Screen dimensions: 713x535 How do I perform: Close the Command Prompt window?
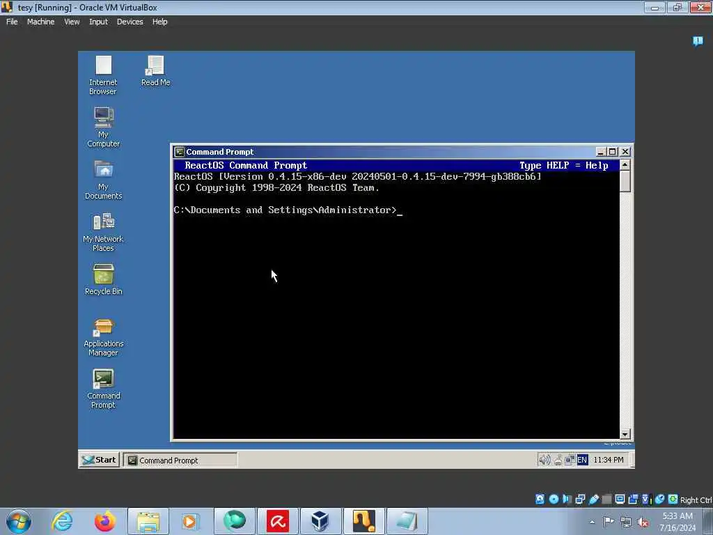(x=625, y=151)
